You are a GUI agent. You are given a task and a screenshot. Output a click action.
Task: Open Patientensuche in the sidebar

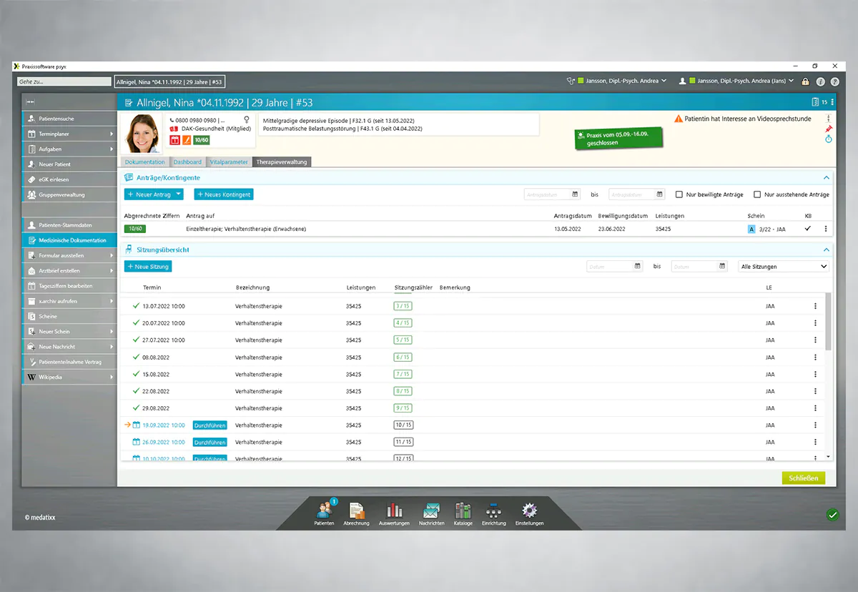pyautogui.click(x=69, y=119)
